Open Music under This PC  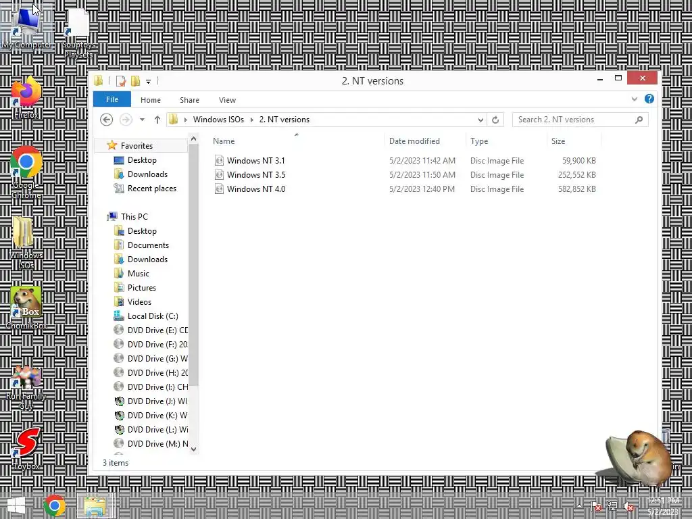[138, 273]
